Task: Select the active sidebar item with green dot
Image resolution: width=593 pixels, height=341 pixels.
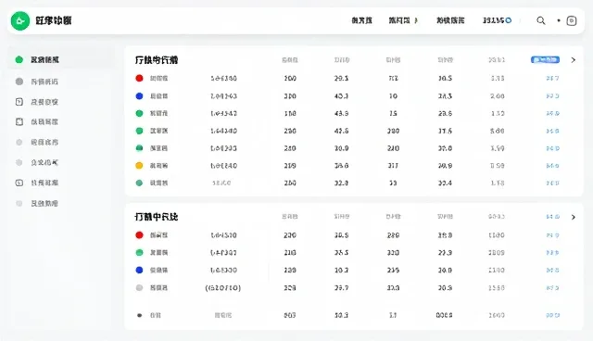Action: pyautogui.click(x=60, y=59)
